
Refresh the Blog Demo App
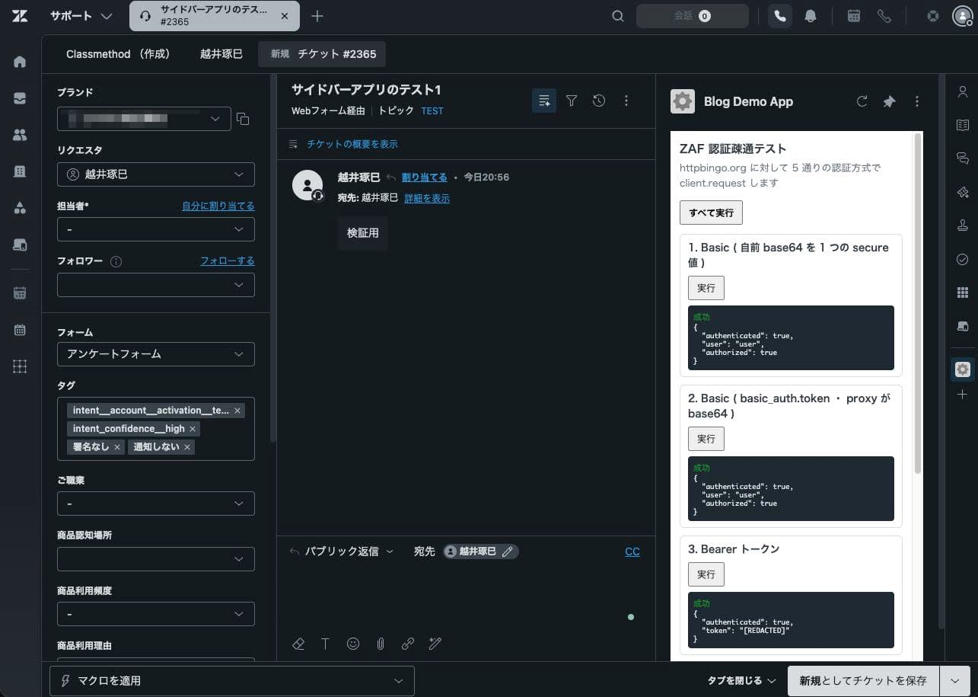(862, 101)
